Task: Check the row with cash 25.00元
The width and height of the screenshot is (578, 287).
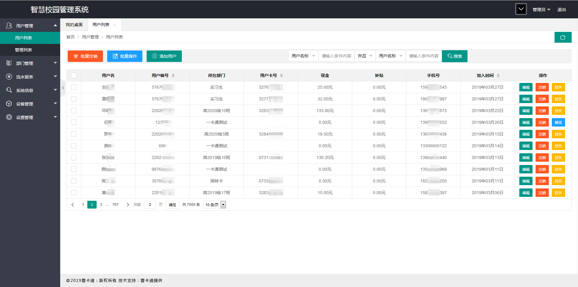Action: click(x=74, y=87)
